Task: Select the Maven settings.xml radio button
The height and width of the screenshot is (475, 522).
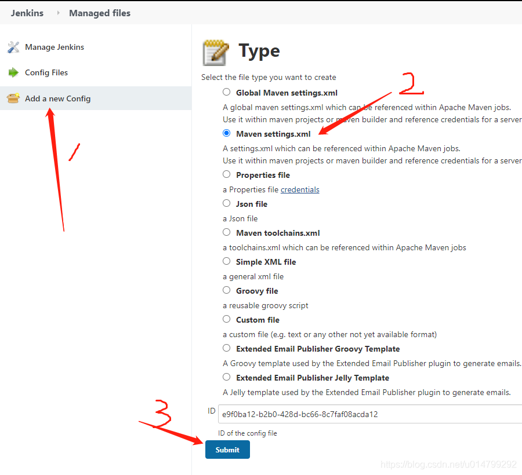Action: click(x=226, y=133)
